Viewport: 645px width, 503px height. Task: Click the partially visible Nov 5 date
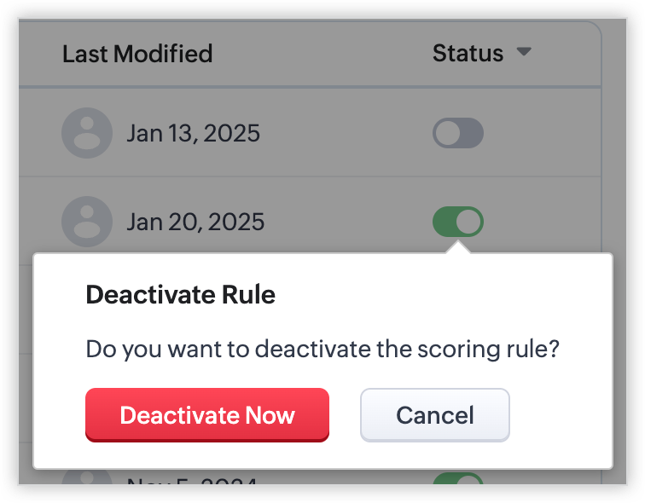[x=192, y=482]
